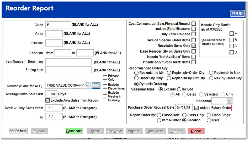Toggle Include only "Stock Alert" Items
The height and width of the screenshot is (141, 249).
point(194,62)
